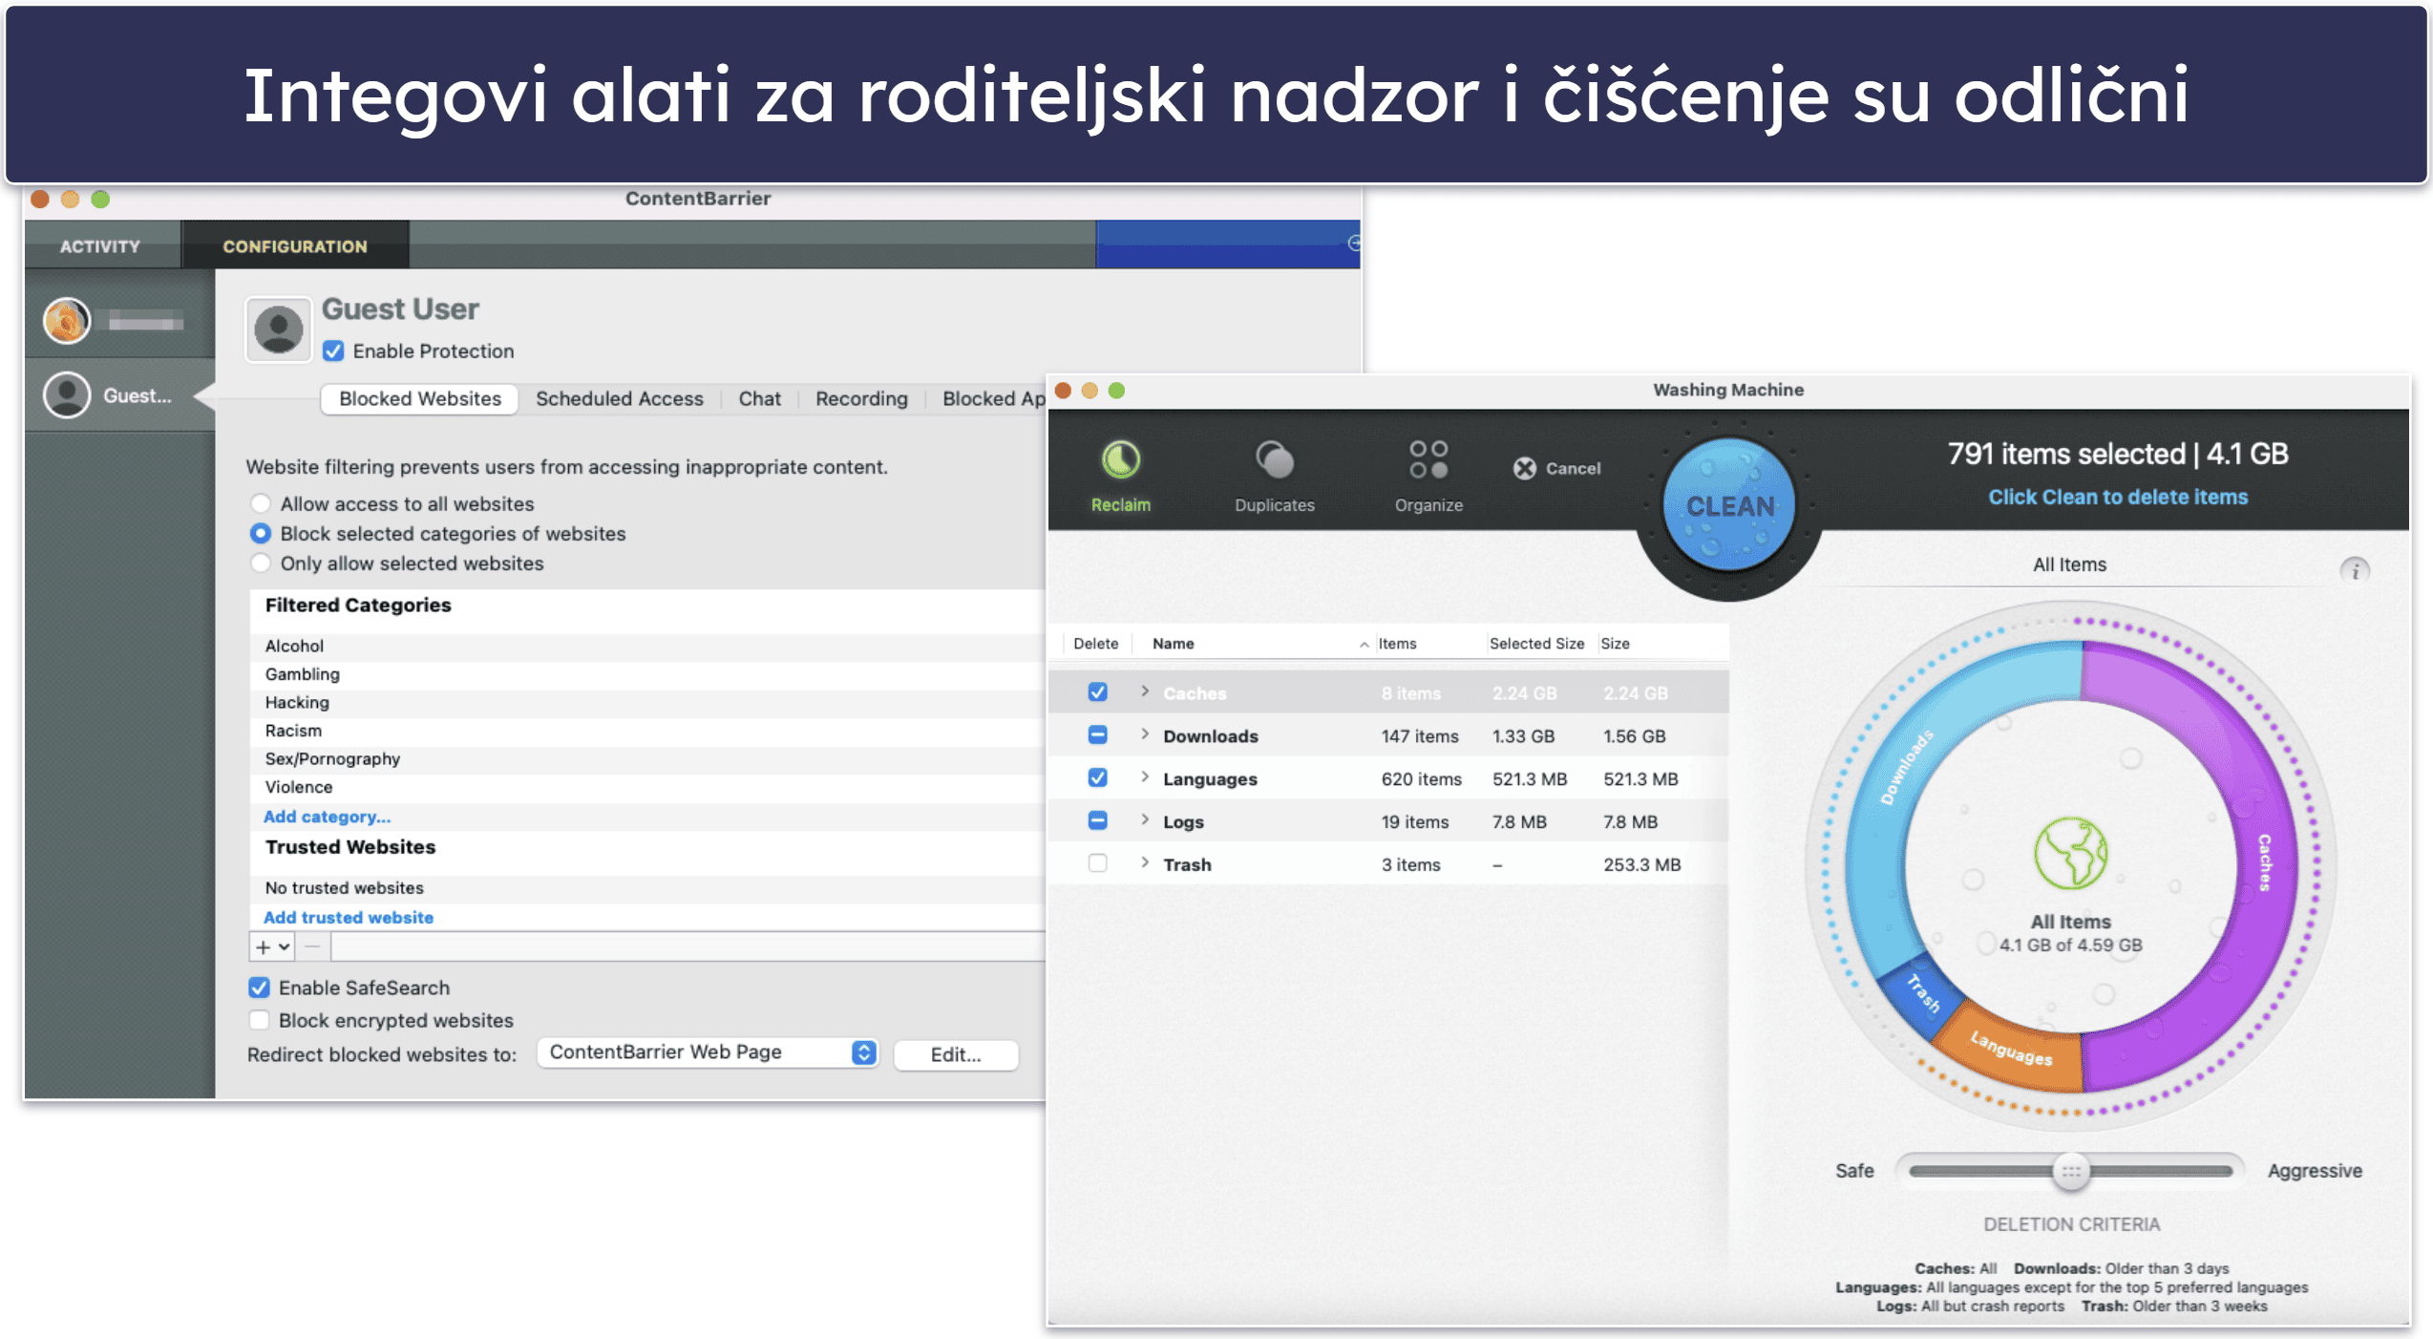This screenshot has width=2433, height=1339.
Task: Expand the Trash row
Action: pyautogui.click(x=1144, y=863)
